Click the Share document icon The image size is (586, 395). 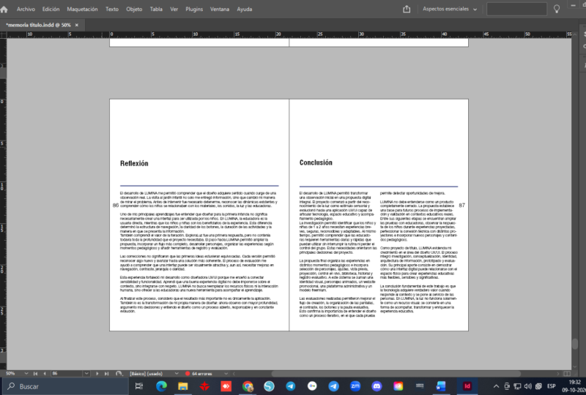(x=407, y=9)
